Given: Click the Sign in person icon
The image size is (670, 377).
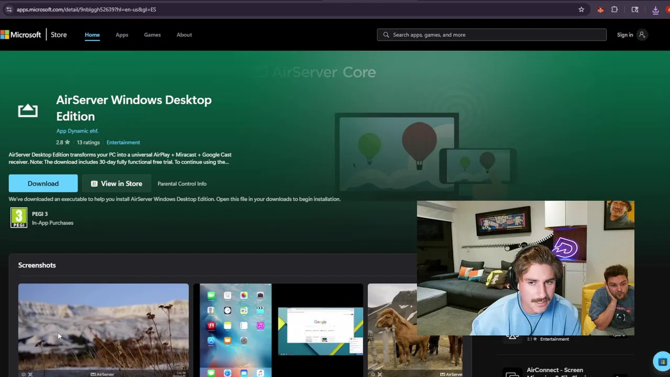Looking at the screenshot, I should pyautogui.click(x=642, y=35).
